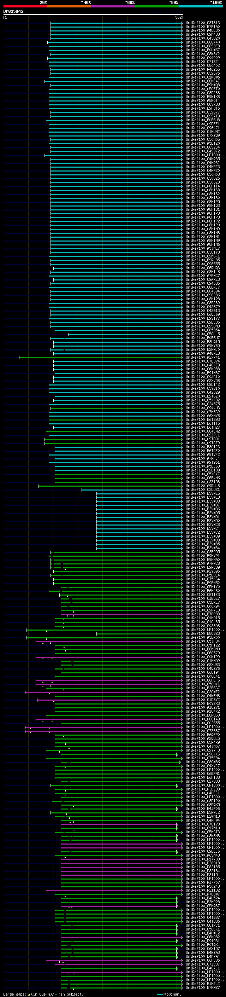
Task: Click the green ~80% identity legend segment
Action: [157, 6]
